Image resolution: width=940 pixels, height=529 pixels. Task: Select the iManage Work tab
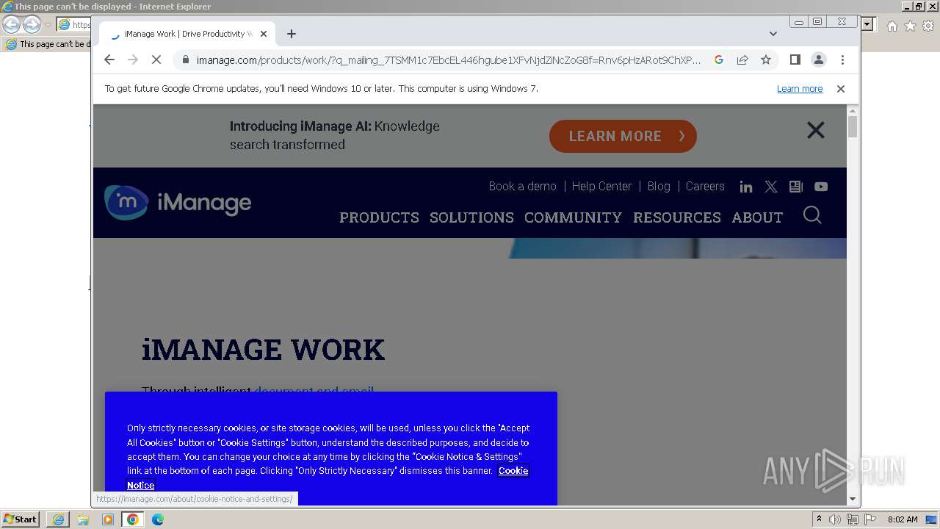(x=188, y=34)
